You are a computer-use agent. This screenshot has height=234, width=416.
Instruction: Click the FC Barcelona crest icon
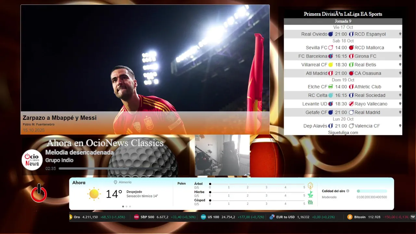[x=331, y=56]
